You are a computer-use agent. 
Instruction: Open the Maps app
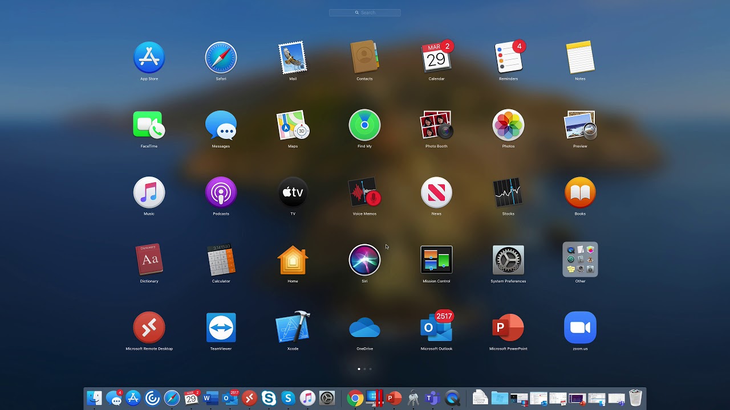tap(293, 125)
